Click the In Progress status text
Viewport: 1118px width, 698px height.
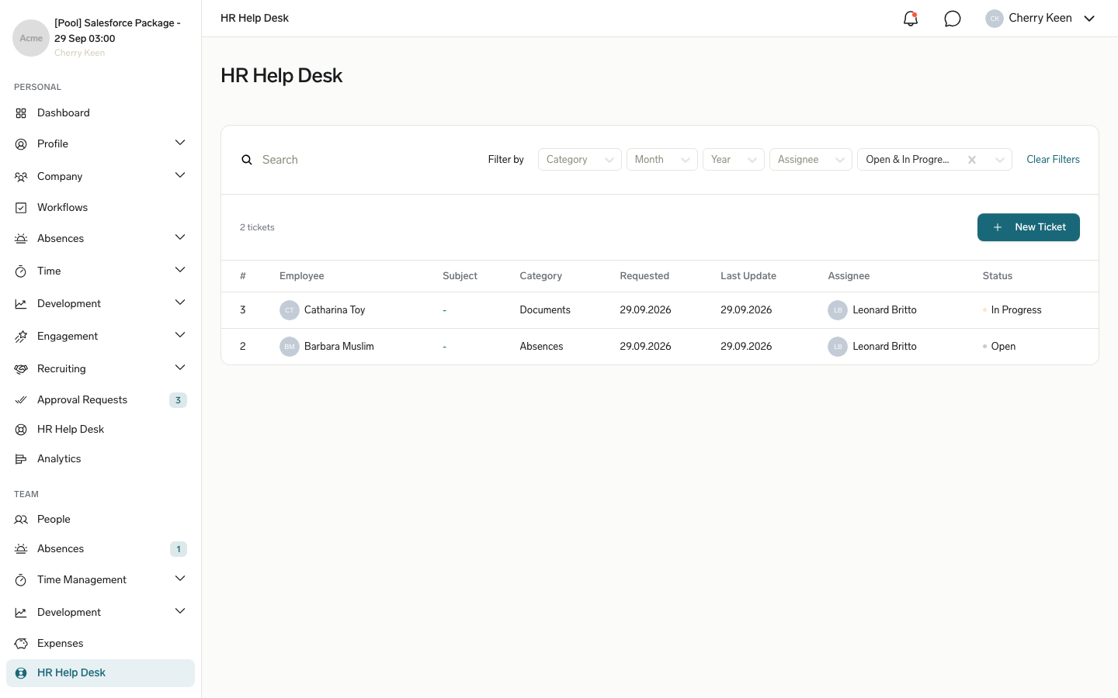pos(1016,310)
